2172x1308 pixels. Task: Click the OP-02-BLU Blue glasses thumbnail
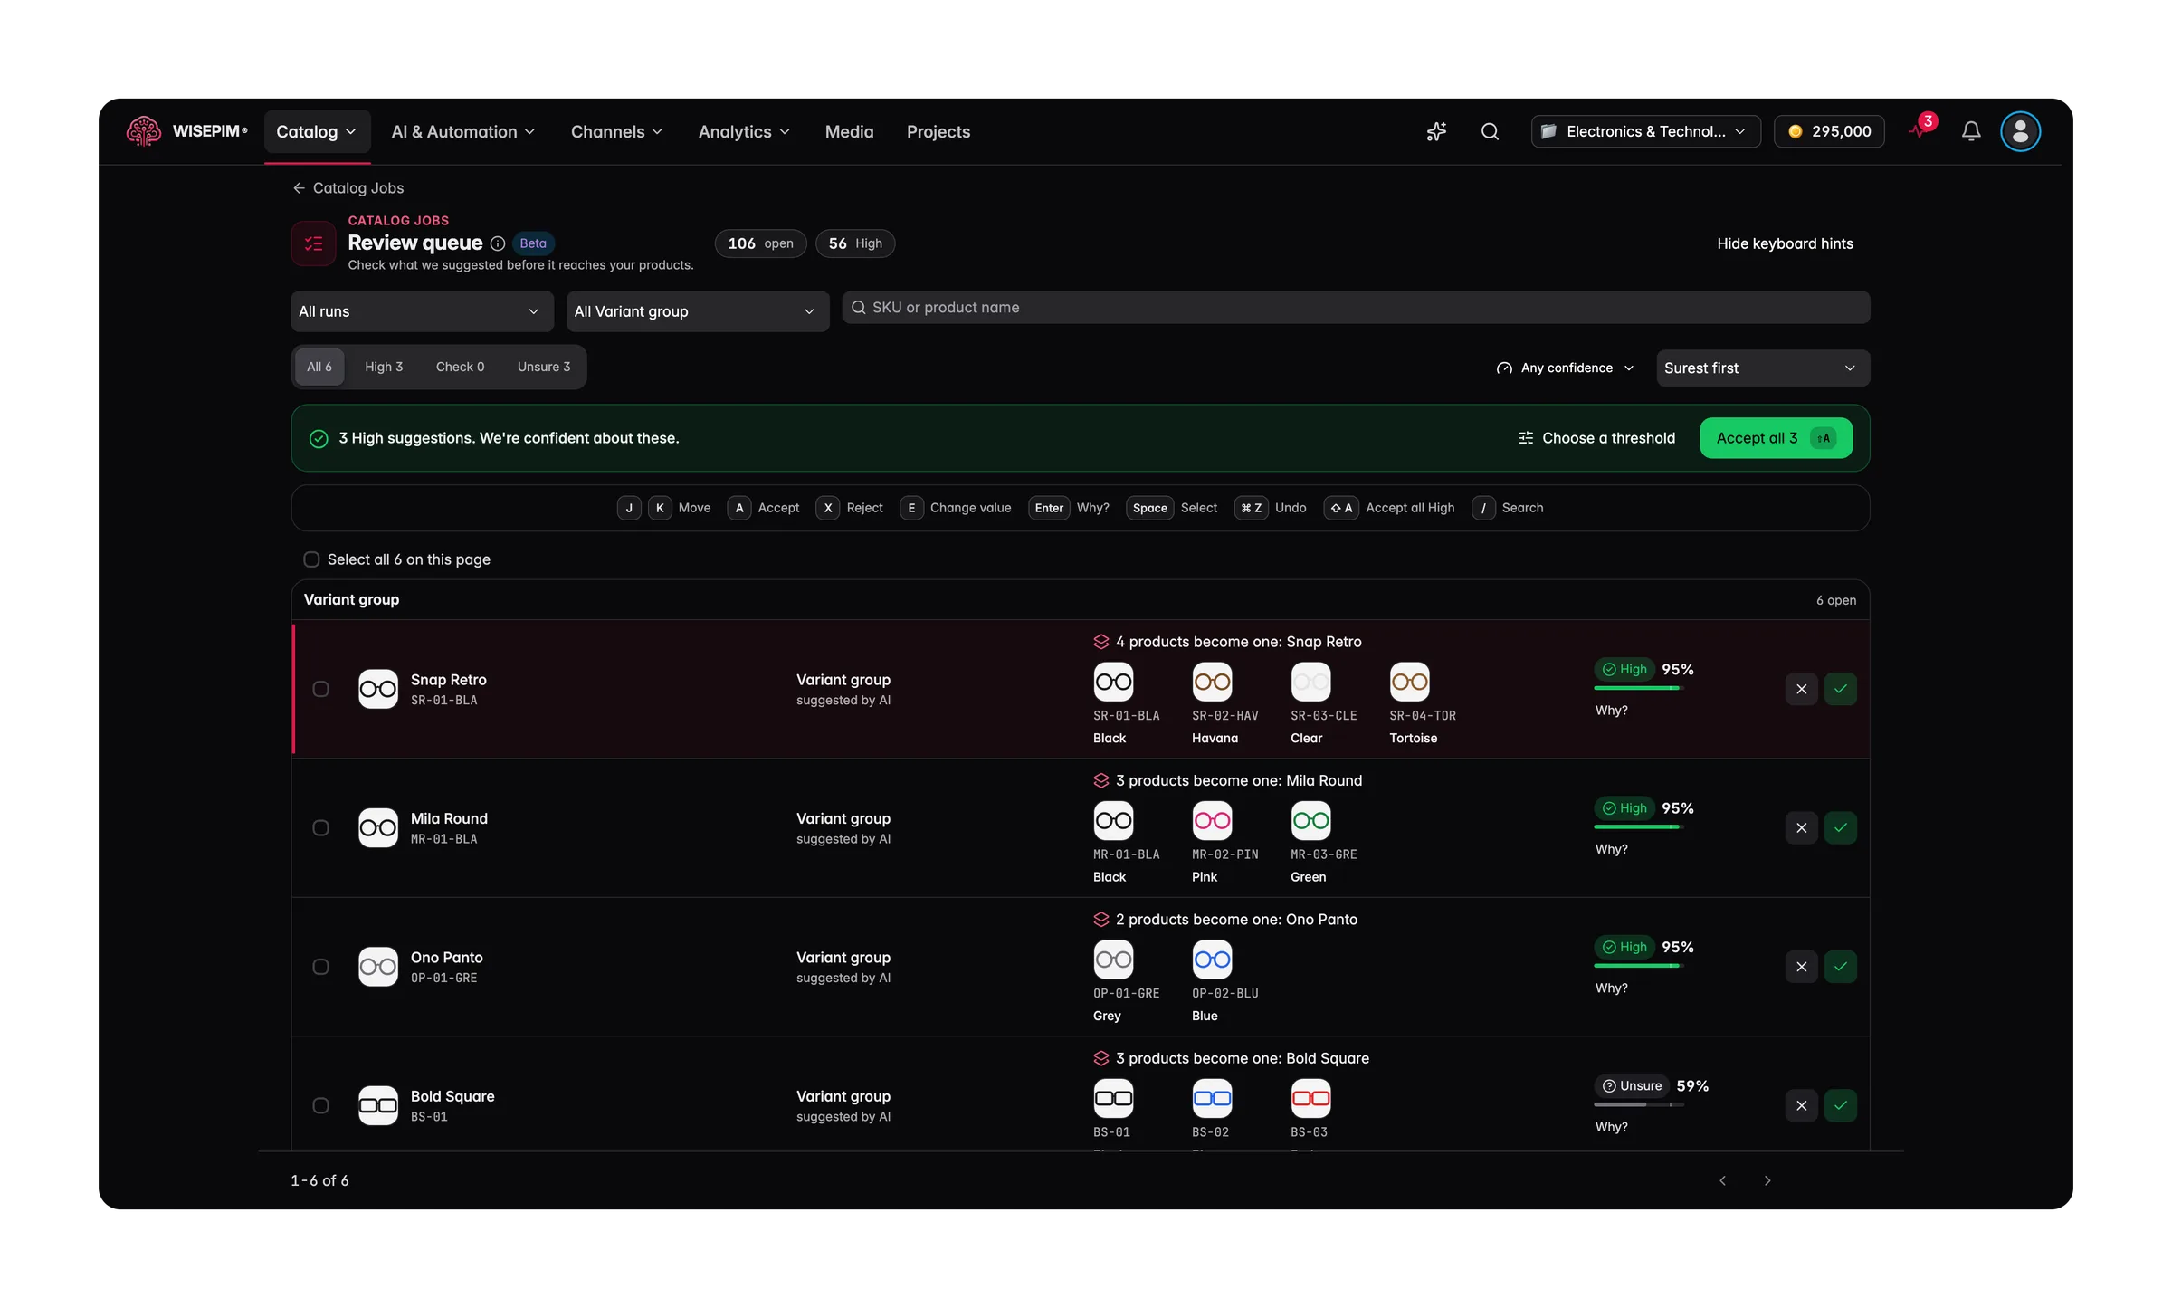1212,960
